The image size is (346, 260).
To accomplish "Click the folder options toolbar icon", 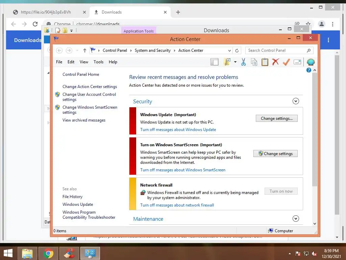I will [x=227, y=62].
